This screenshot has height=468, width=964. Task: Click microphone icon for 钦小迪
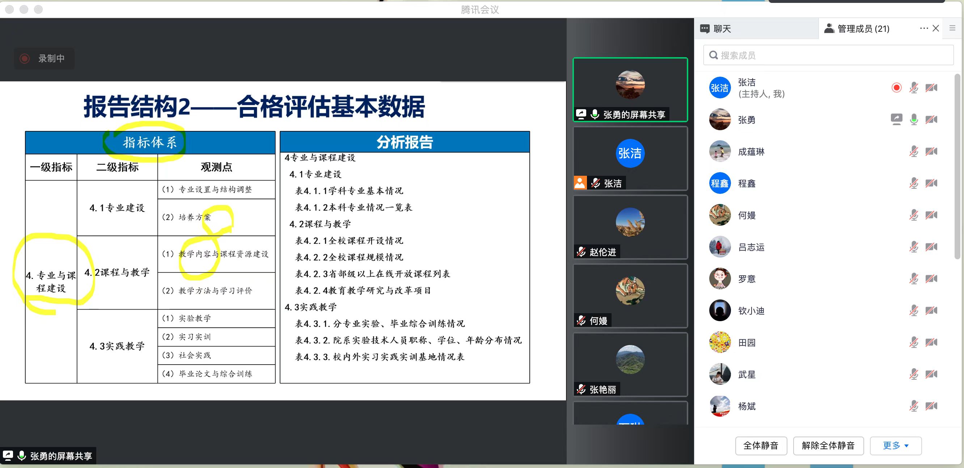[913, 311]
